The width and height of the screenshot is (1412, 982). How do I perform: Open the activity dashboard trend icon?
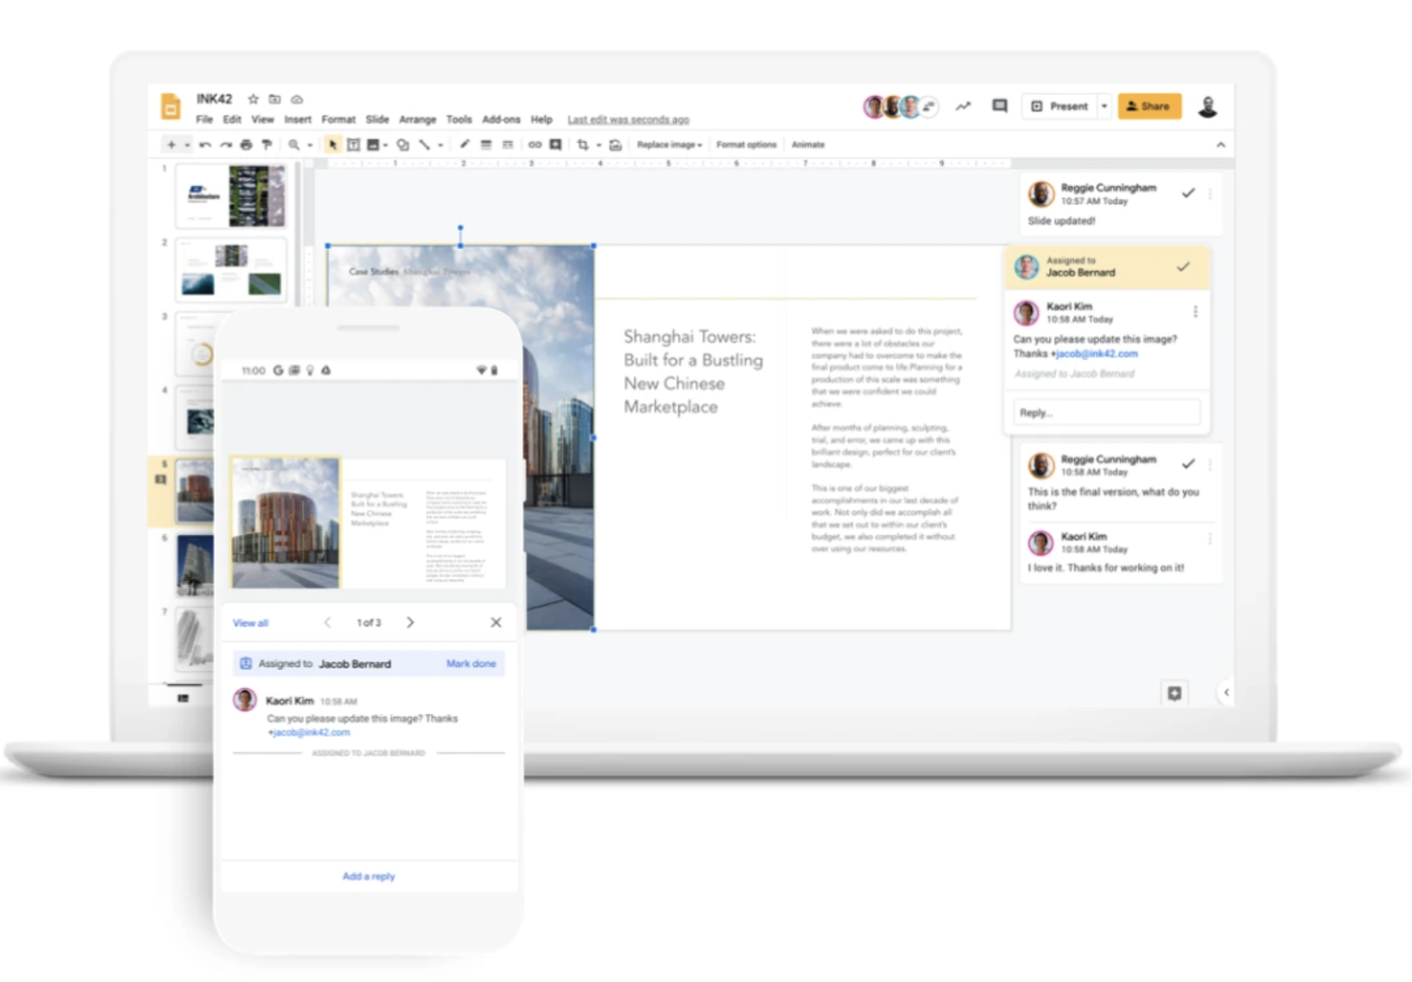tap(963, 106)
